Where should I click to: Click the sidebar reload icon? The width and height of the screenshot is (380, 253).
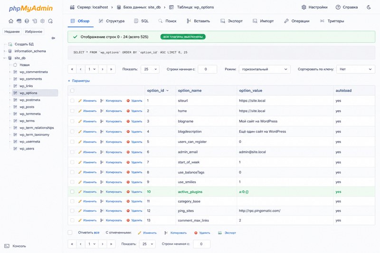click(50, 21)
